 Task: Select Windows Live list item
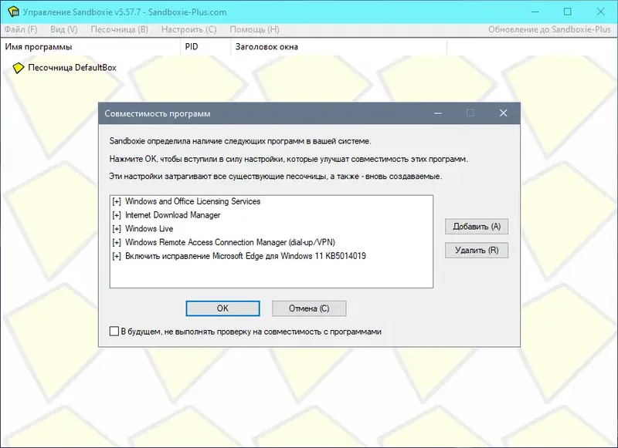tap(149, 228)
